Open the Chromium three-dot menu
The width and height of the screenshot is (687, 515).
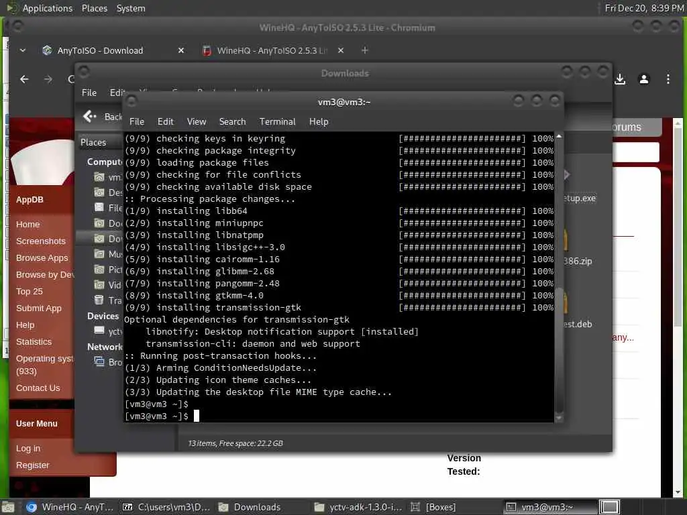click(x=668, y=79)
